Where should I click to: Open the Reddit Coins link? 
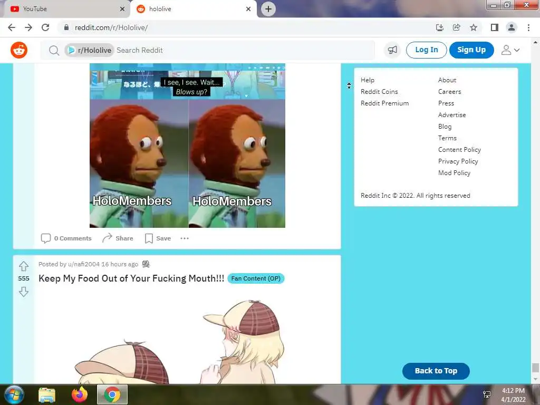pos(379,92)
